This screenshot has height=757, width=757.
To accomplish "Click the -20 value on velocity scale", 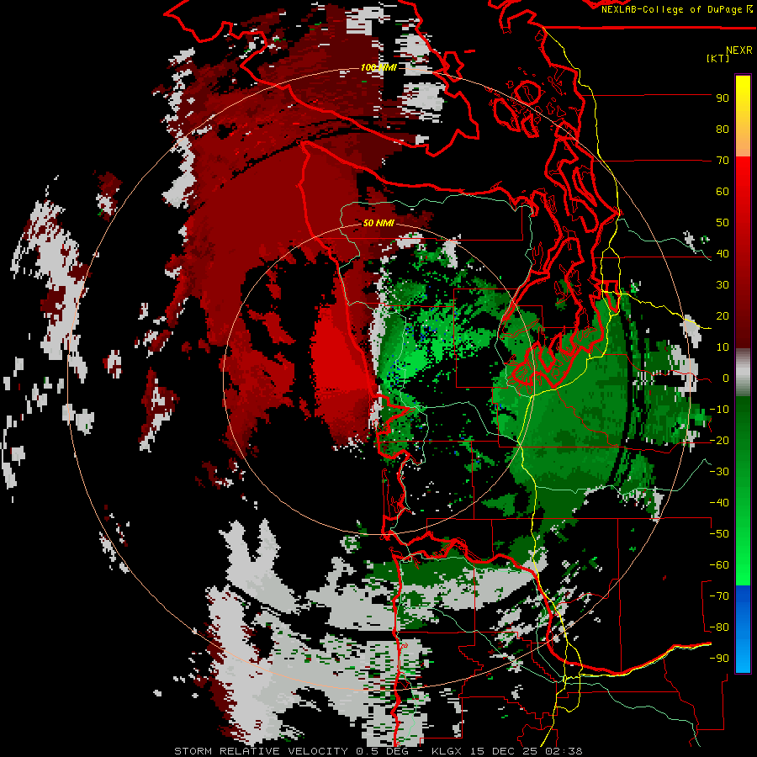I will coord(719,441).
